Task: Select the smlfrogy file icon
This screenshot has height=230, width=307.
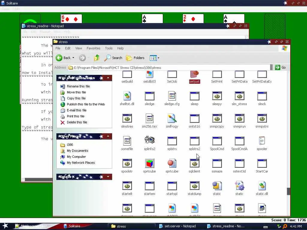Action: pyautogui.click(x=172, y=119)
